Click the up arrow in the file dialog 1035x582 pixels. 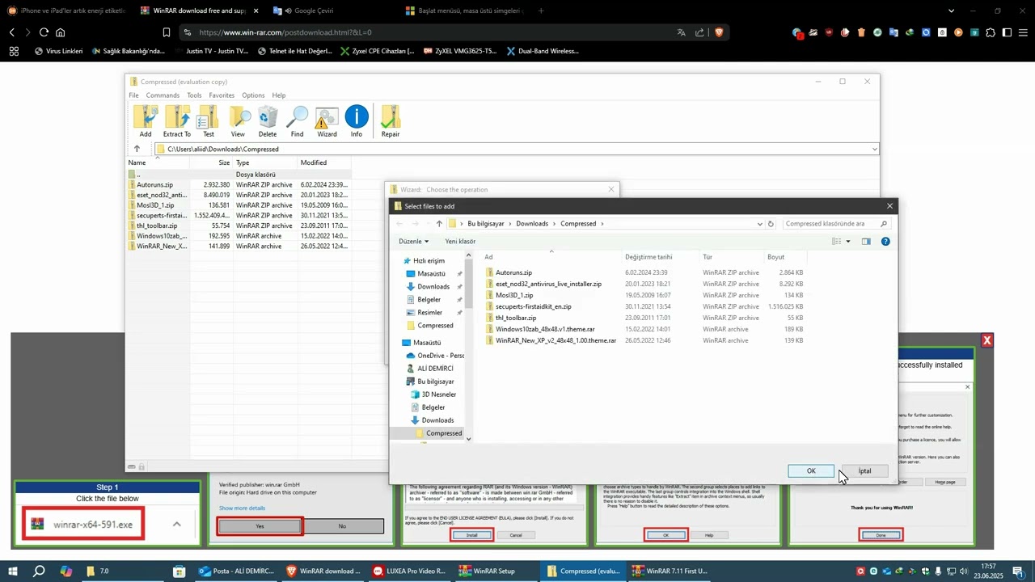point(439,224)
